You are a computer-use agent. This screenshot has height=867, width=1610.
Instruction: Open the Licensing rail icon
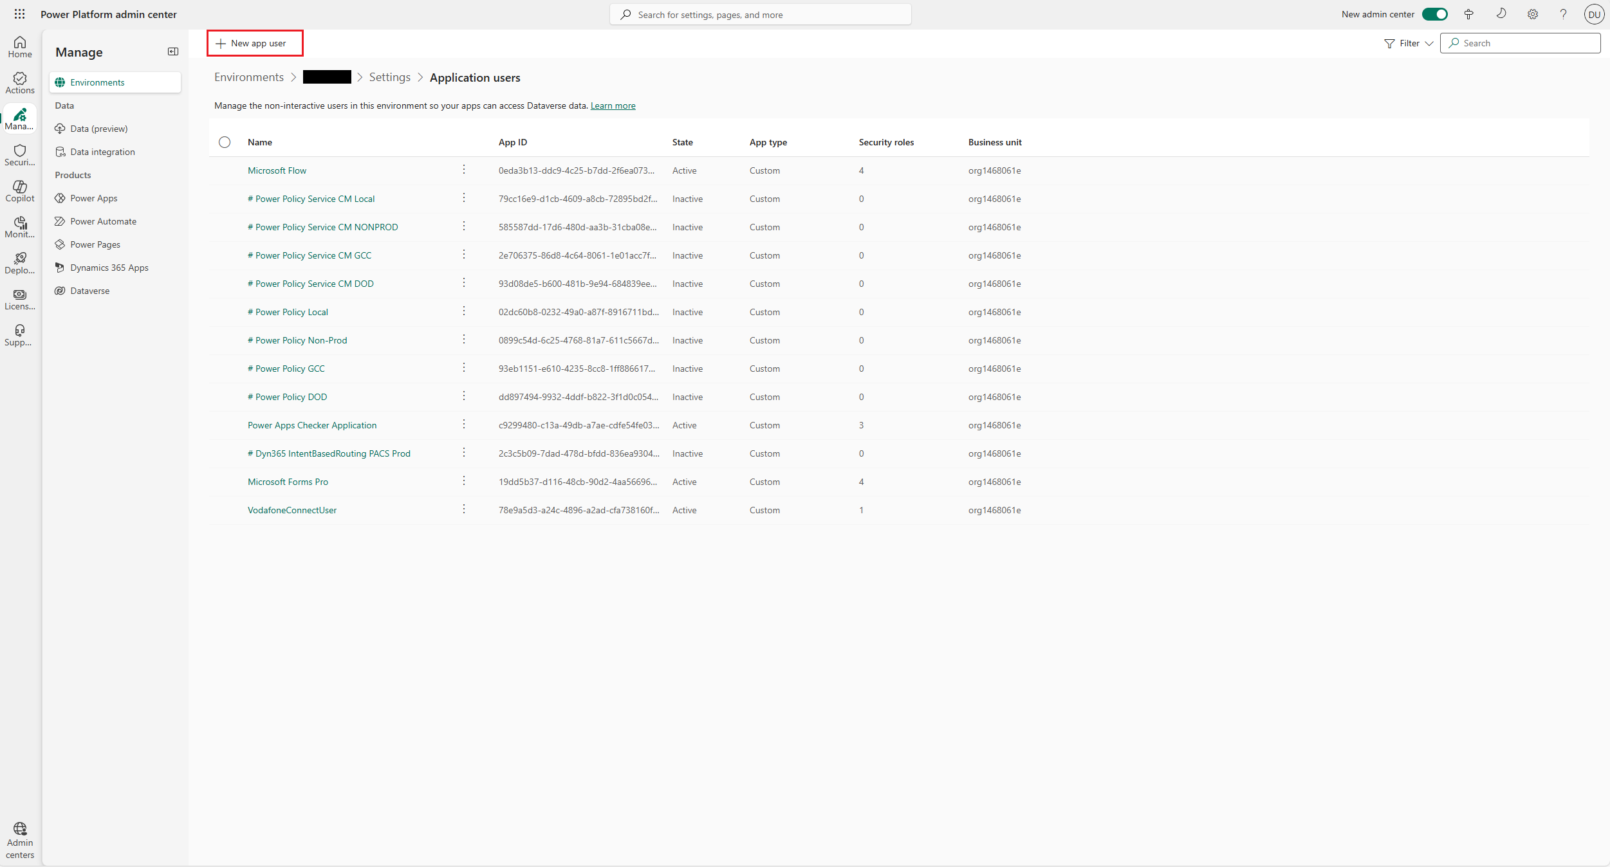(20, 299)
